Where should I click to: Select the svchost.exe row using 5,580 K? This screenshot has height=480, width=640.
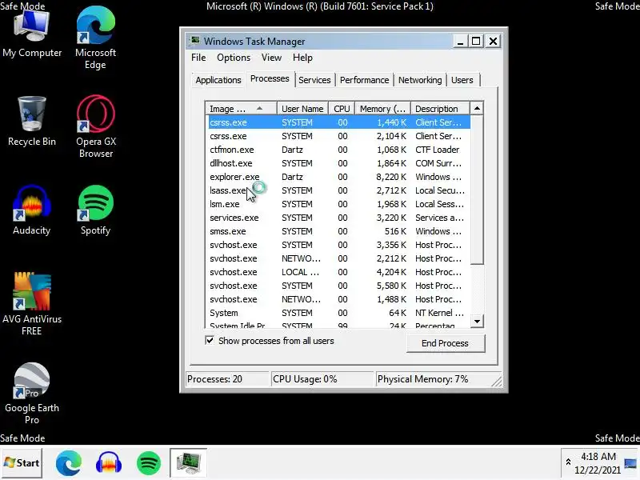point(338,286)
